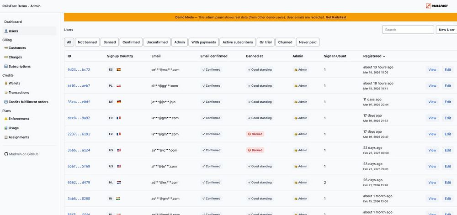Filter users by Admin

click(x=180, y=42)
